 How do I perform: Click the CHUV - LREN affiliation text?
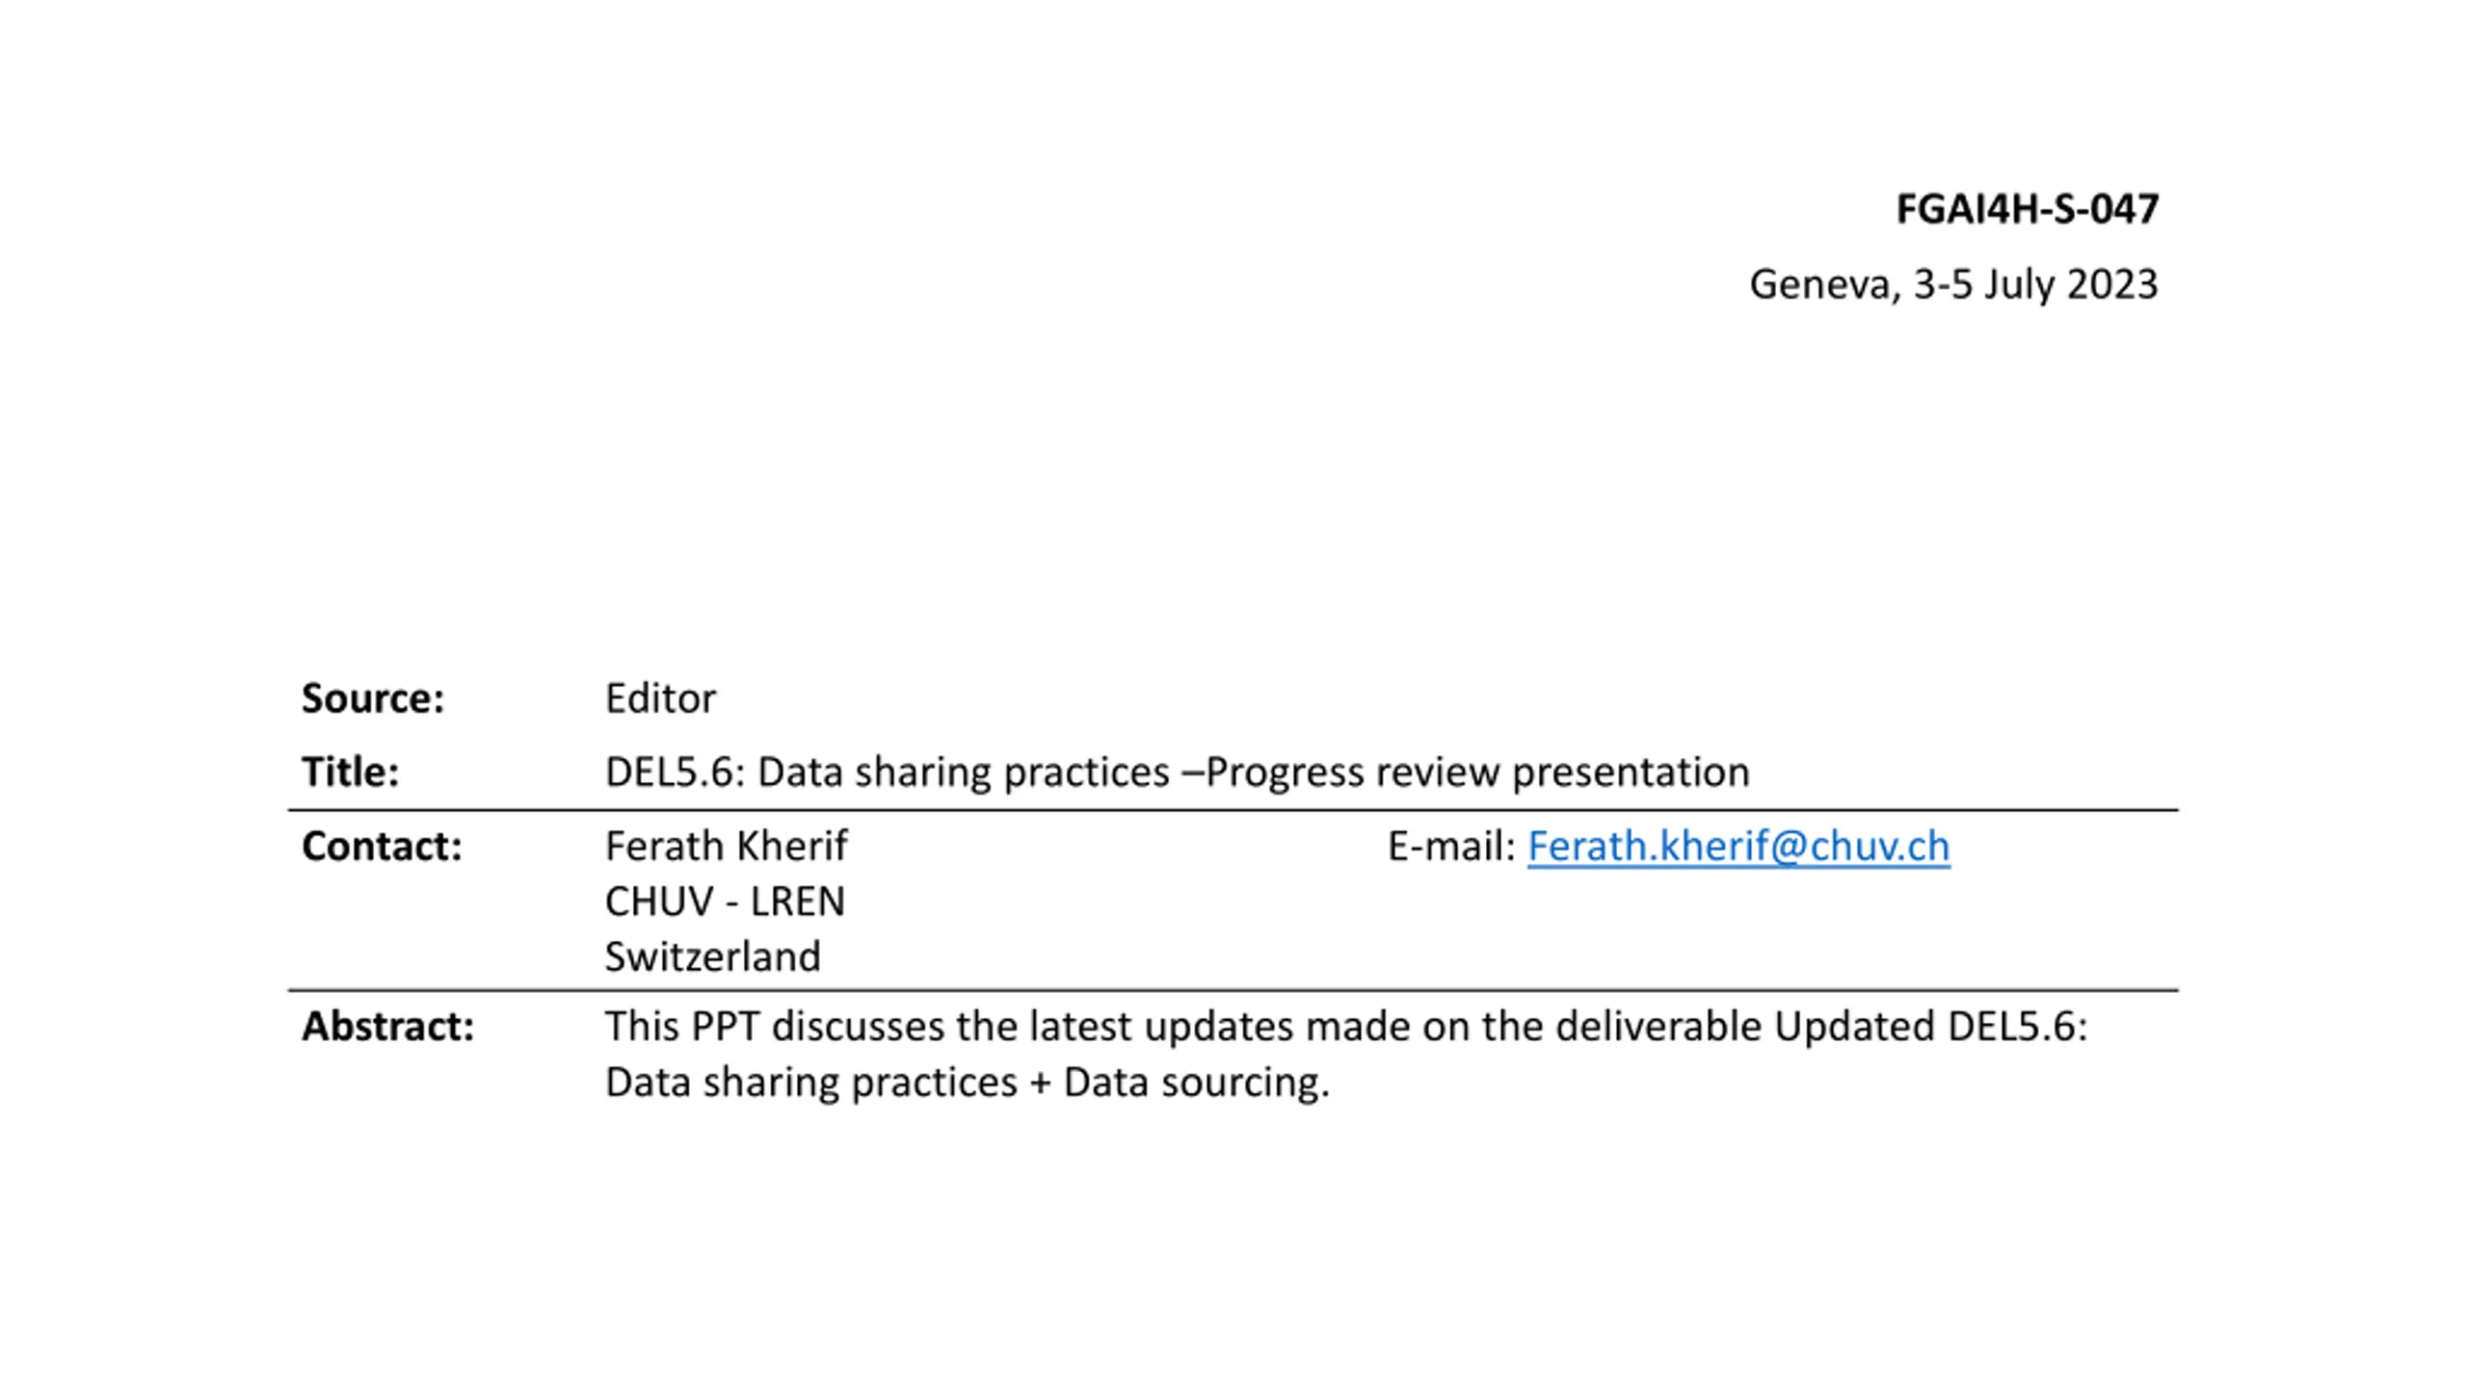coord(725,902)
